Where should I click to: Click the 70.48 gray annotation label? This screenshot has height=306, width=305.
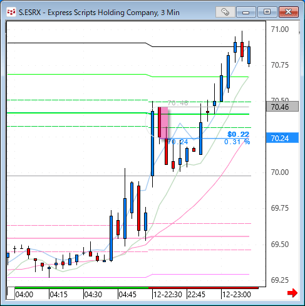tap(178, 103)
